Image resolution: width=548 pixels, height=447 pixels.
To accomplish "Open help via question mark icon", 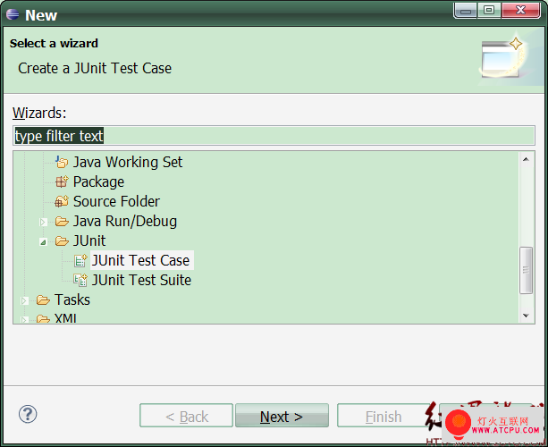I will (28, 414).
